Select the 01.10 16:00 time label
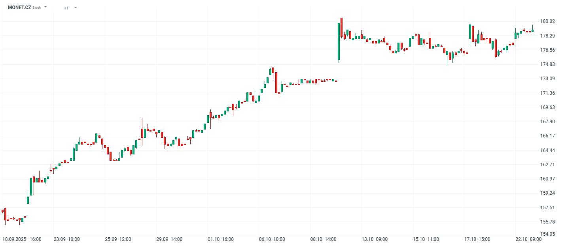 (221, 239)
